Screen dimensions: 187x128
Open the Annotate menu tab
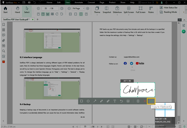(79, 2)
